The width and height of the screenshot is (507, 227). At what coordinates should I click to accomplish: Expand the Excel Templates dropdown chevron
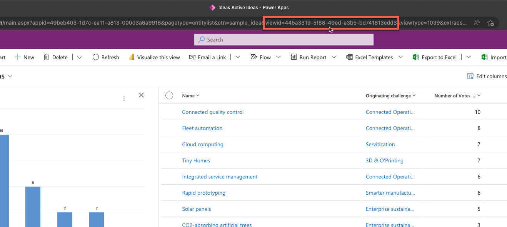coord(400,57)
